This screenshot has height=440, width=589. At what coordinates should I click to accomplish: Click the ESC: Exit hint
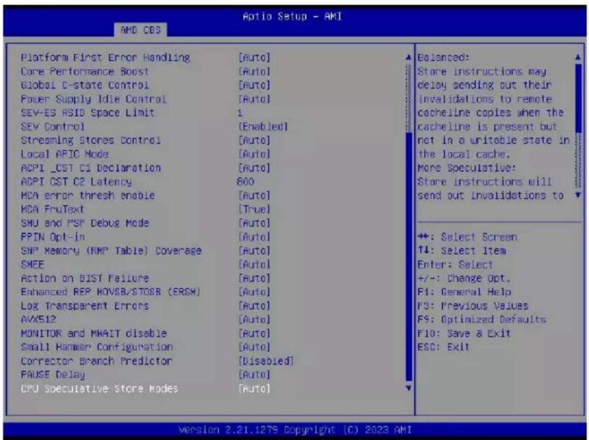coord(443,347)
